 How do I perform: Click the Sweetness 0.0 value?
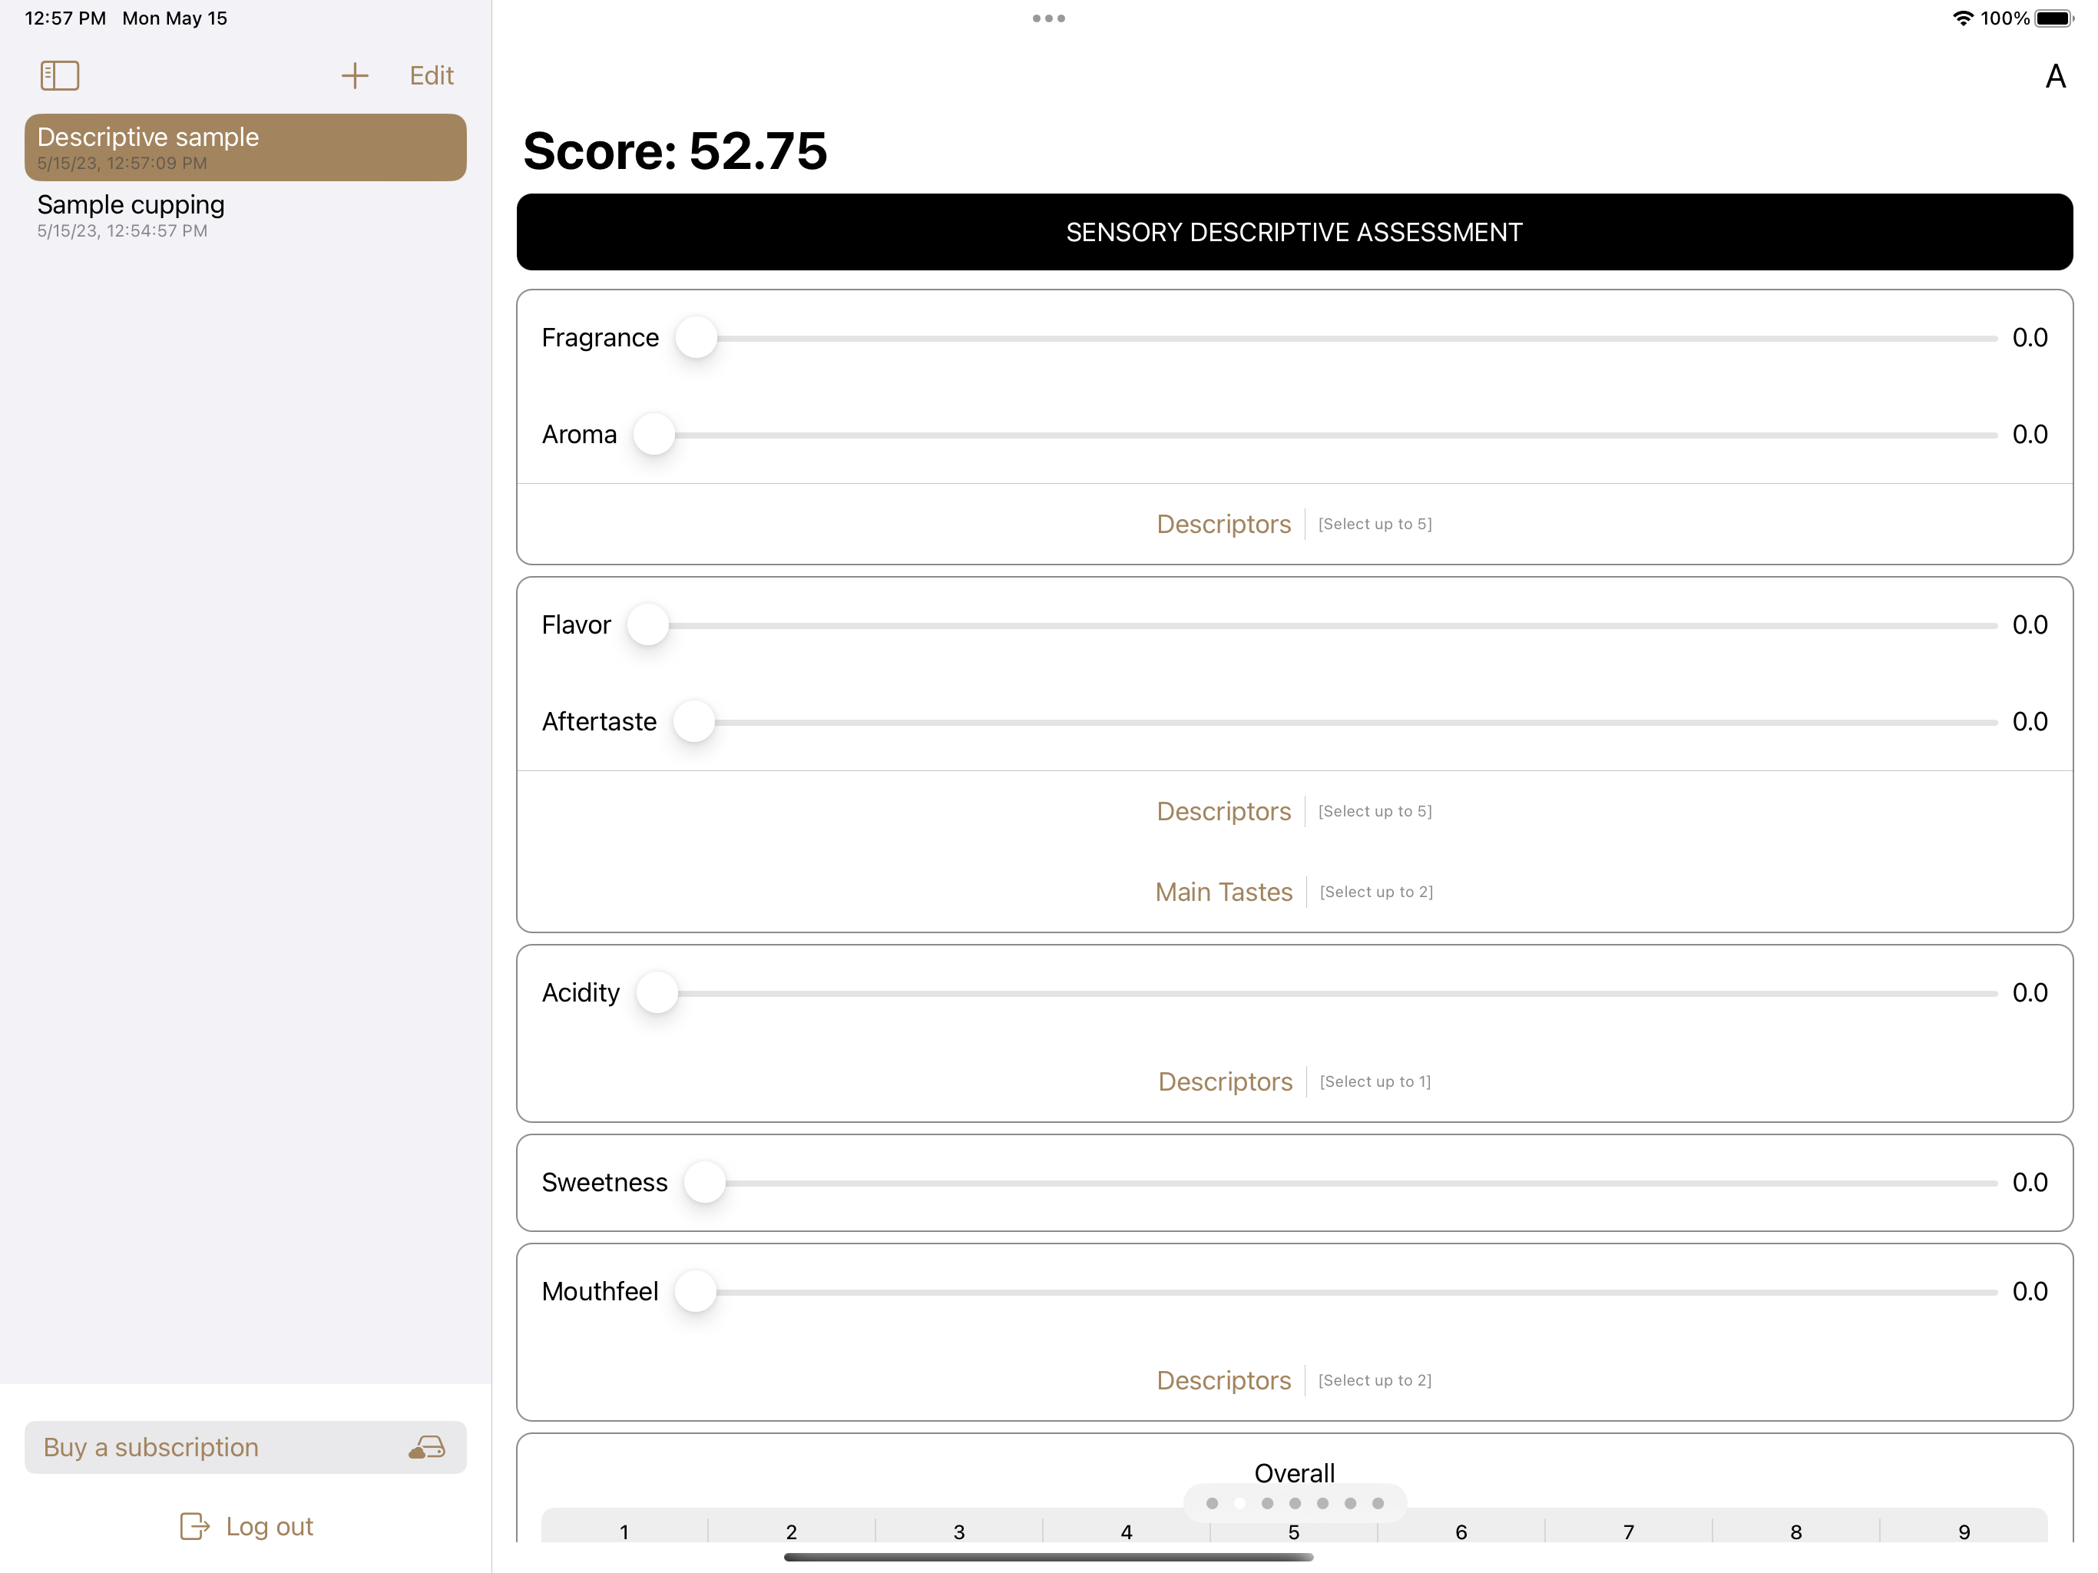coord(2030,1183)
